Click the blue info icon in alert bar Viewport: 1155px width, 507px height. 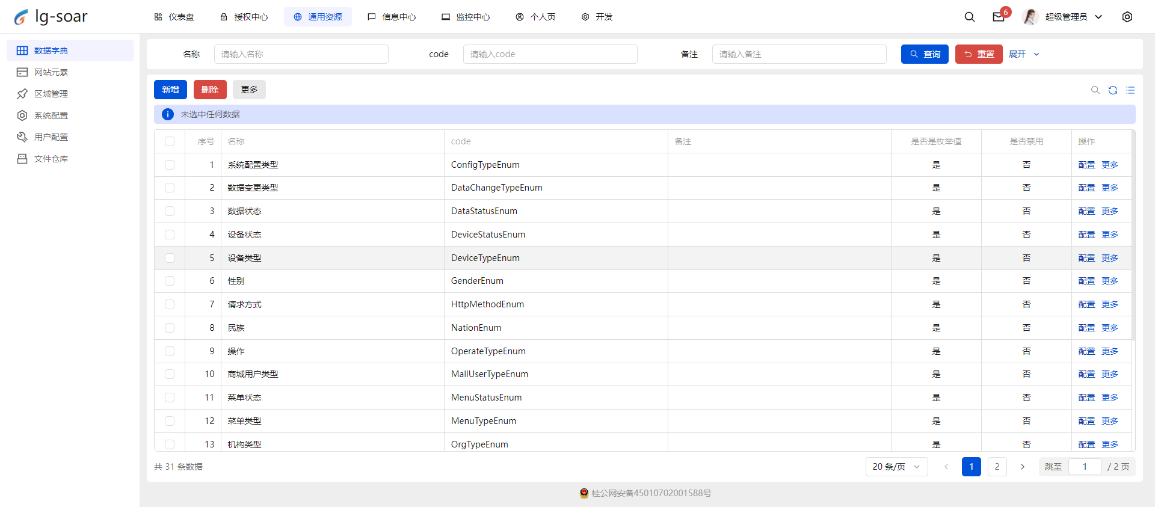click(168, 114)
